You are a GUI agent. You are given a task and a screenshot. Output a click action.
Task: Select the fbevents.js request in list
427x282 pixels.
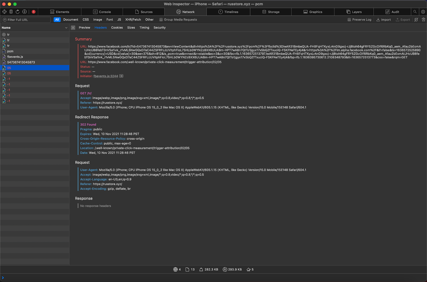click(x=15, y=57)
